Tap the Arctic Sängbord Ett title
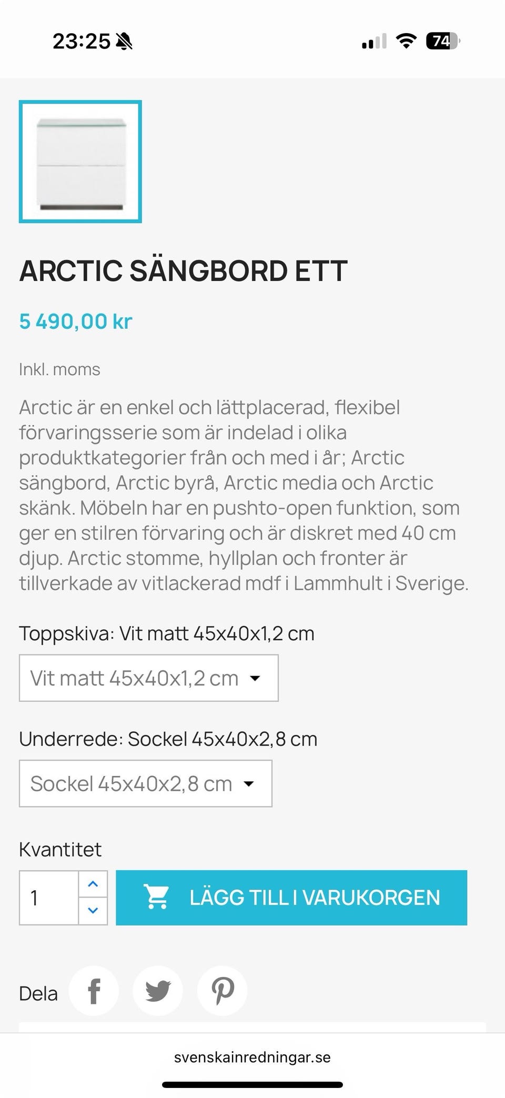 point(183,271)
